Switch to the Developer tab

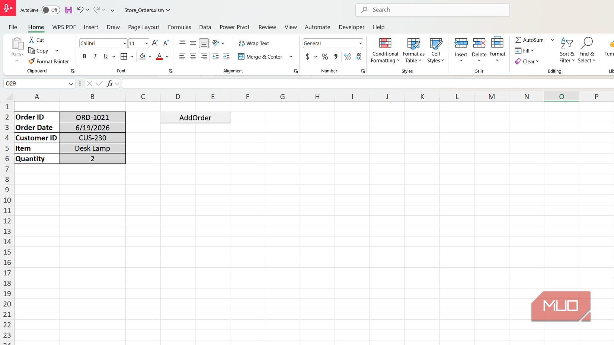351,27
